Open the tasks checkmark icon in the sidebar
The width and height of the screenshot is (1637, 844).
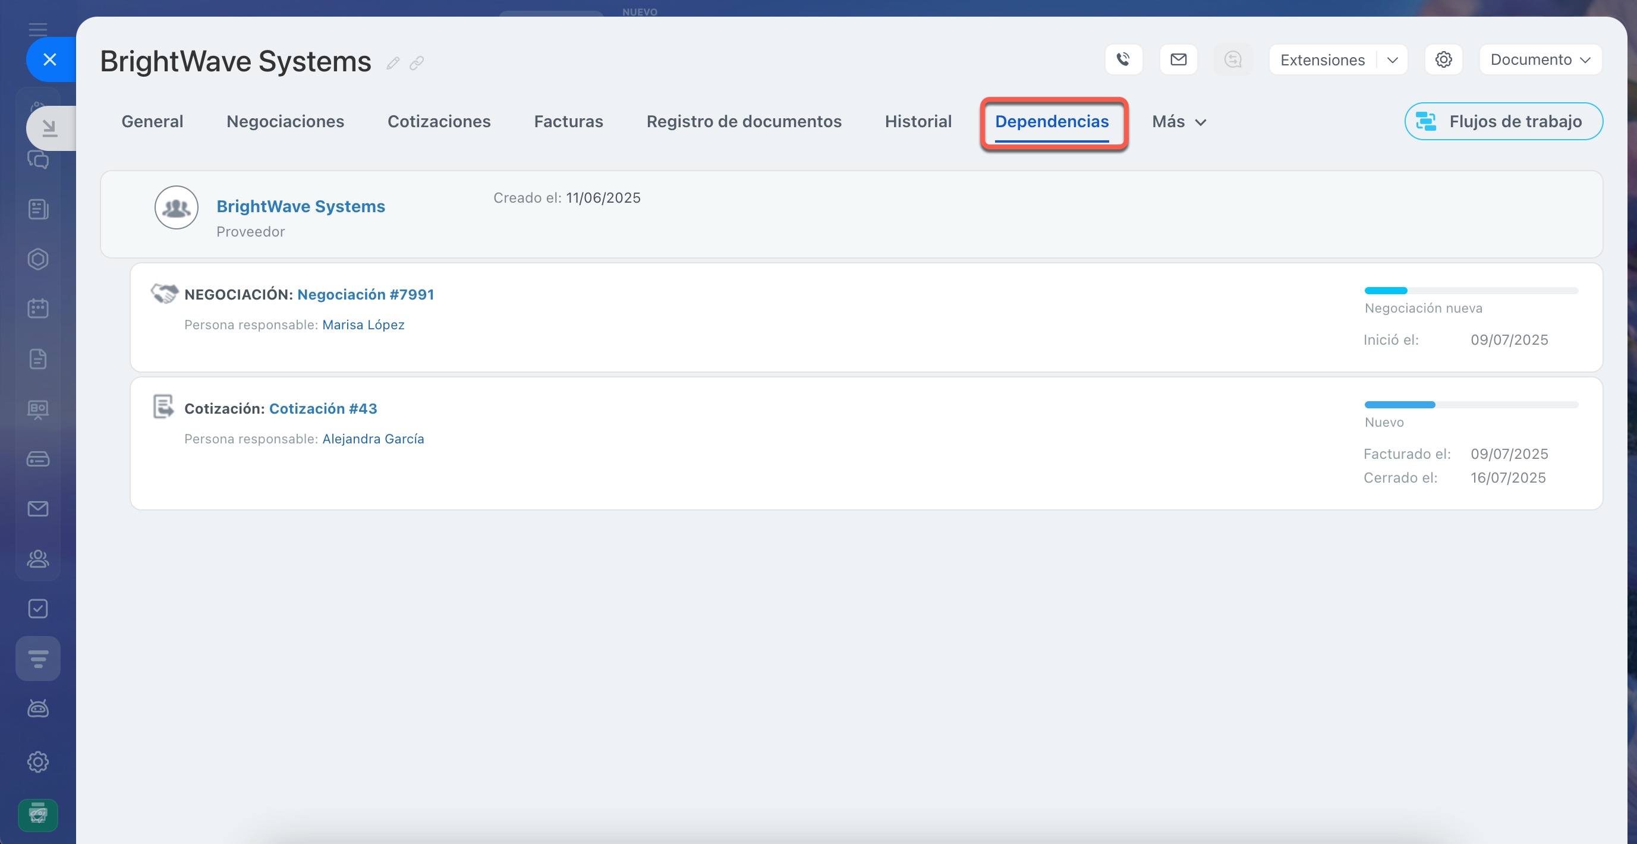38,609
